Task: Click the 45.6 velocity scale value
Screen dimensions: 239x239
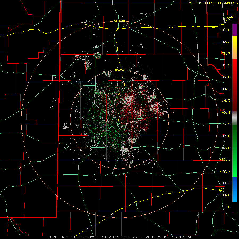Action: point(226,77)
